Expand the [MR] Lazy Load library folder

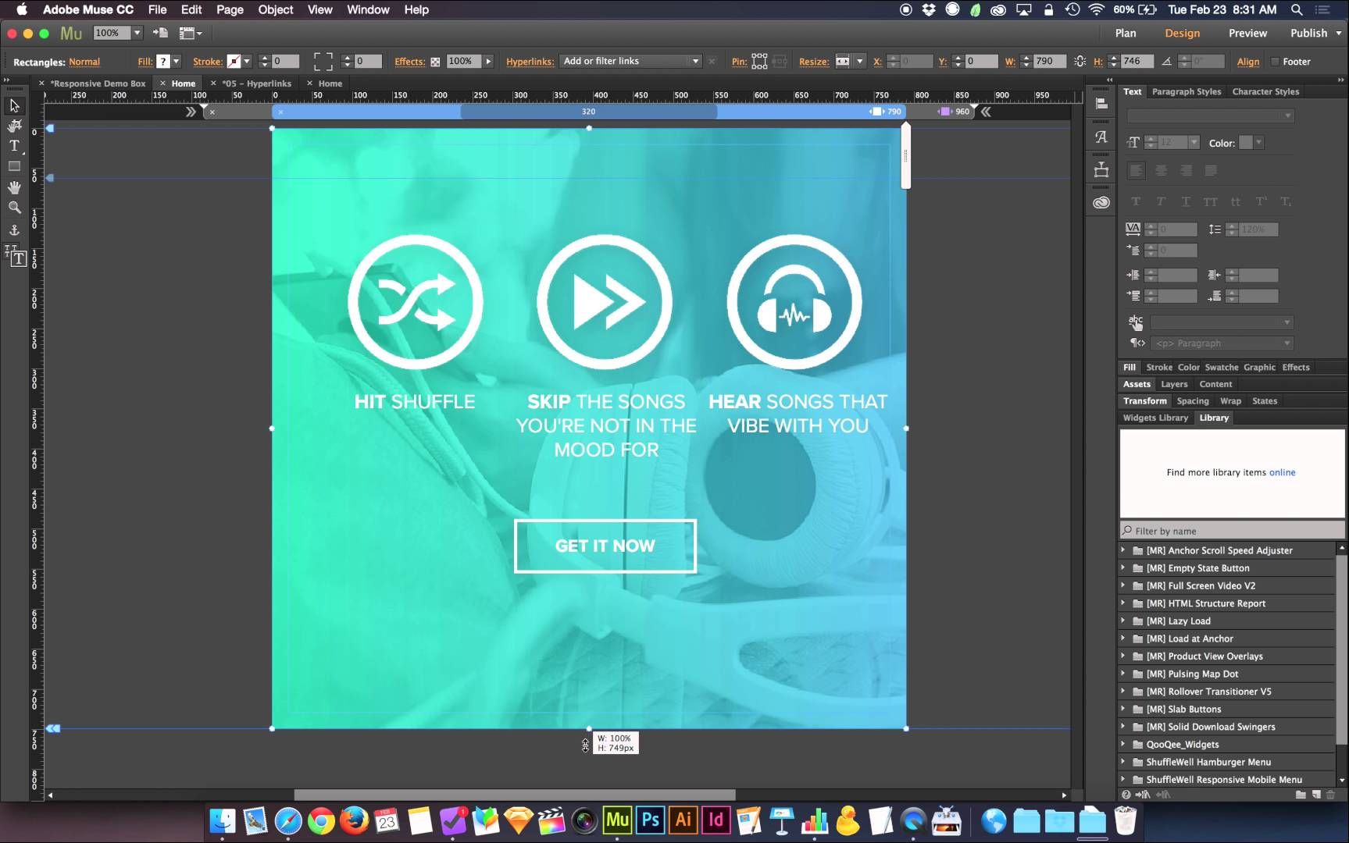(x=1123, y=621)
